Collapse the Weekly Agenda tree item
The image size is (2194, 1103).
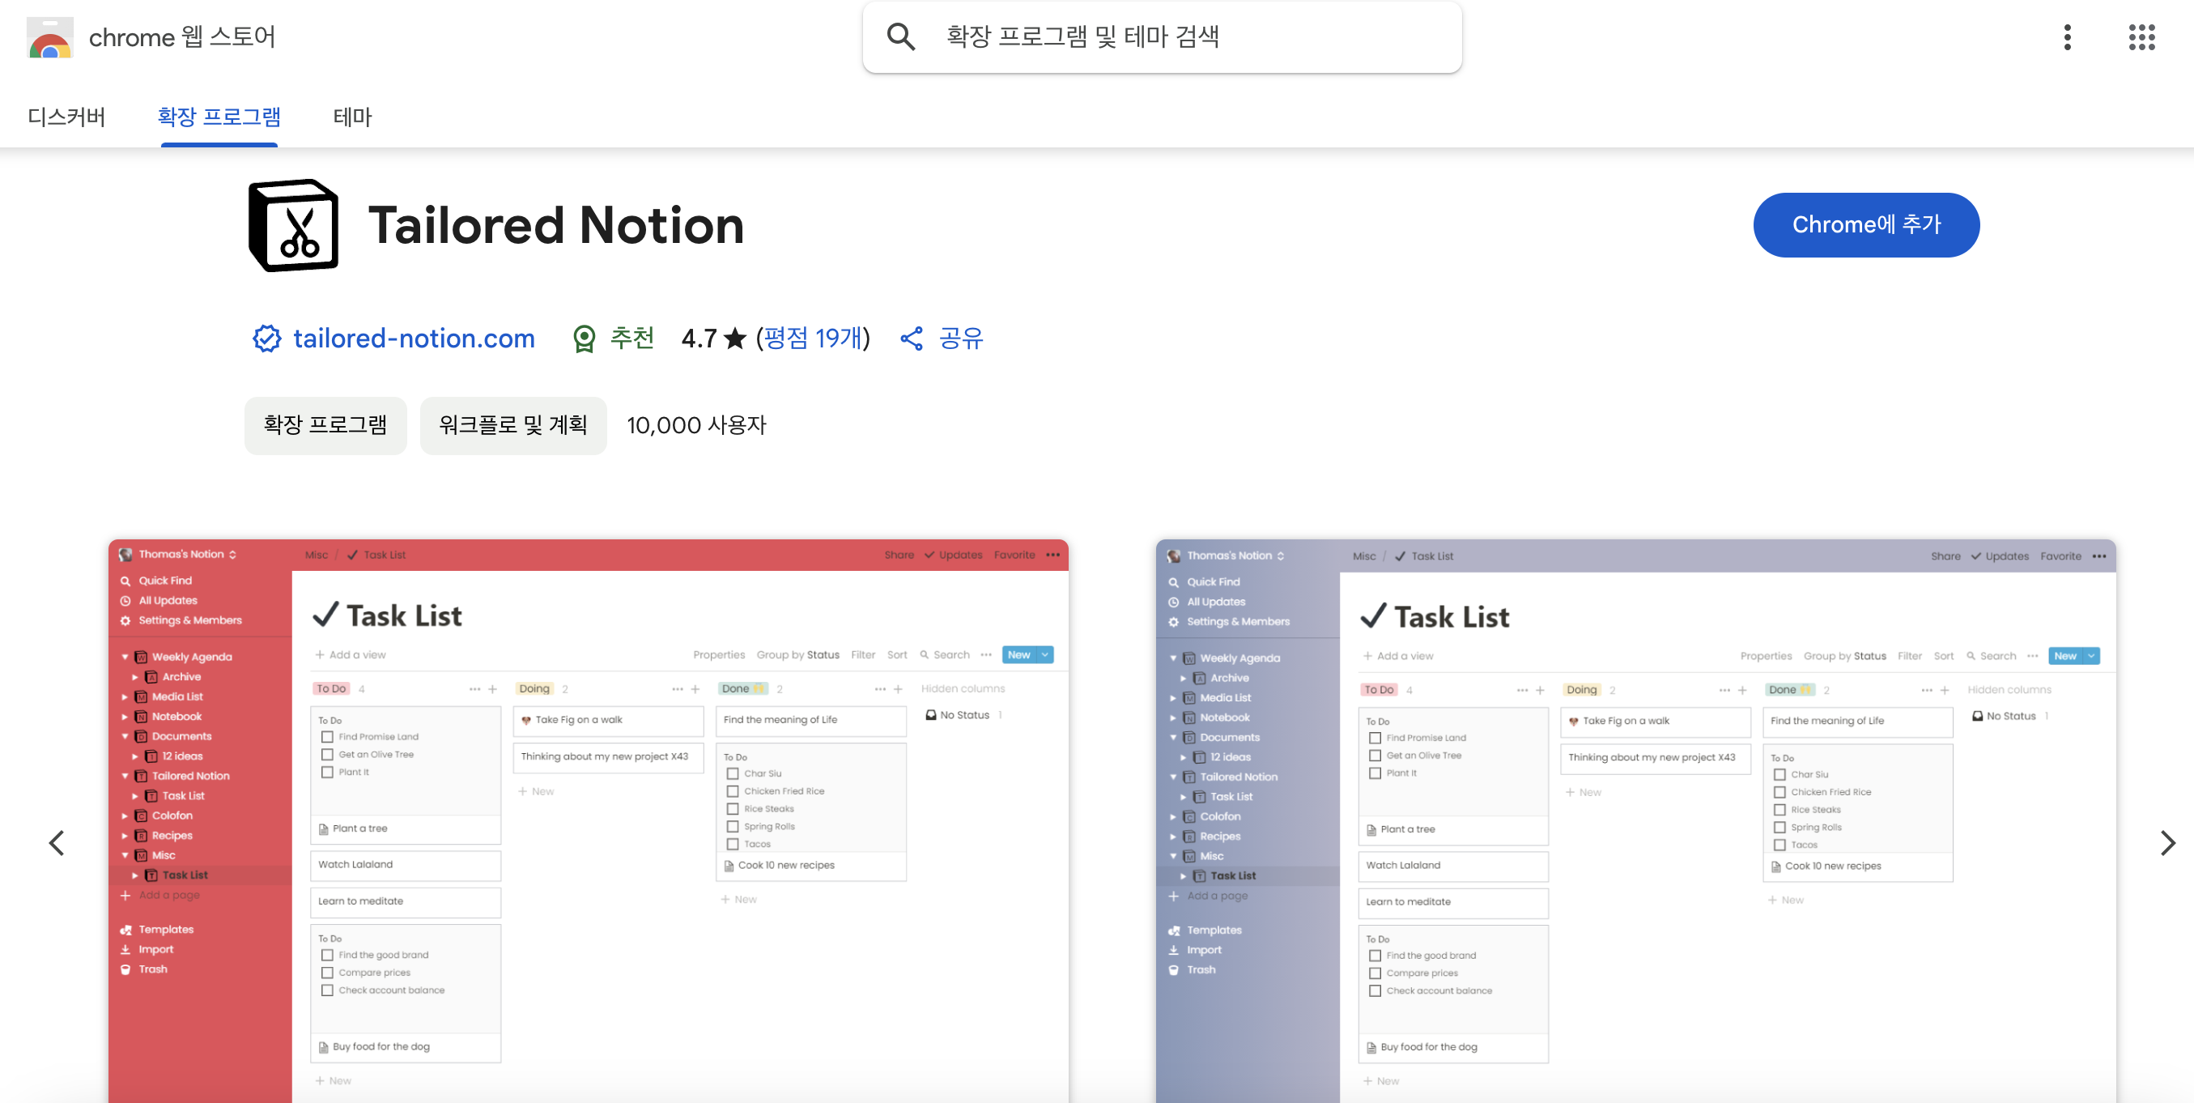tap(126, 656)
